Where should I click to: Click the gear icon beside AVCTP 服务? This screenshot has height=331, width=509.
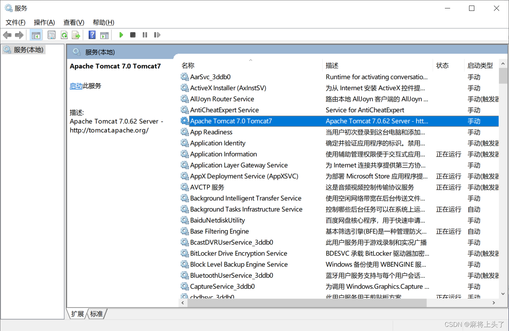(x=185, y=187)
